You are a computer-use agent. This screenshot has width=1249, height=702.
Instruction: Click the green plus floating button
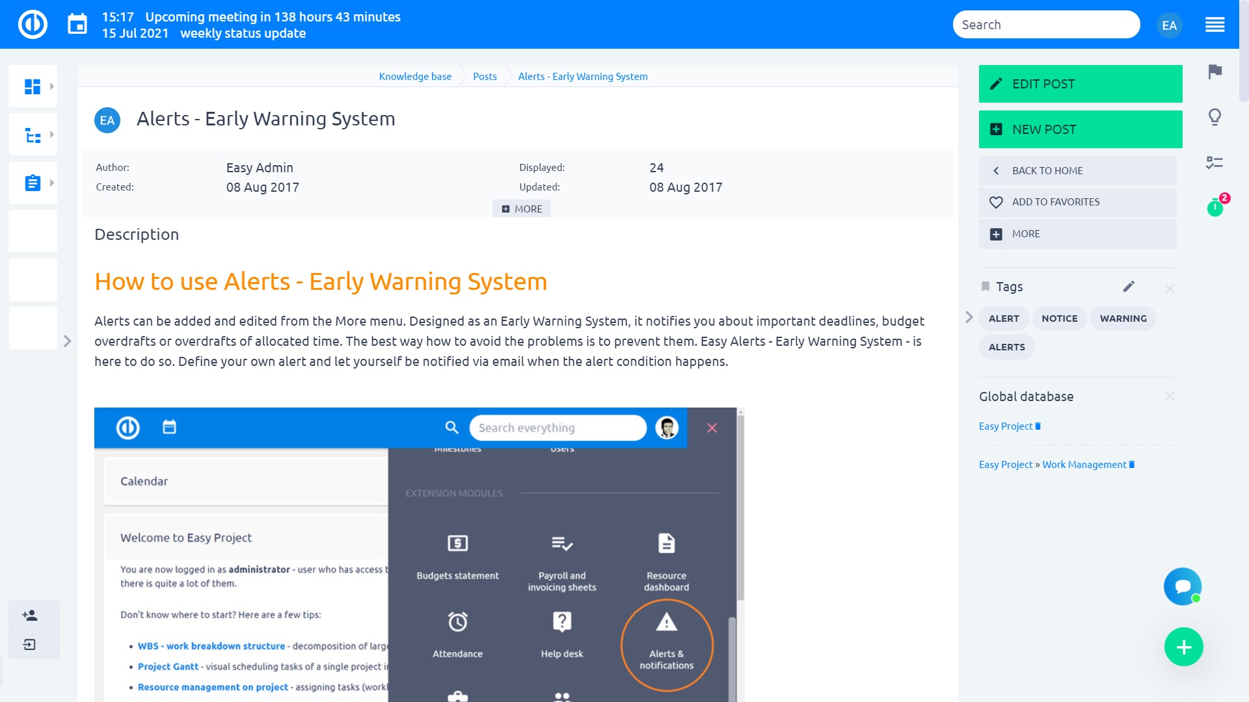(x=1183, y=647)
